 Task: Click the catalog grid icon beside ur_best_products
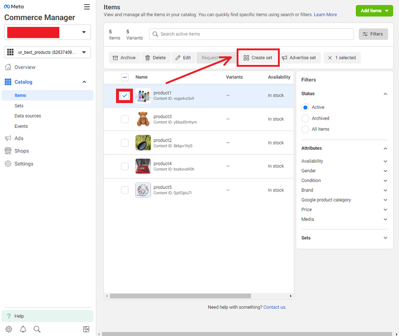10,52
